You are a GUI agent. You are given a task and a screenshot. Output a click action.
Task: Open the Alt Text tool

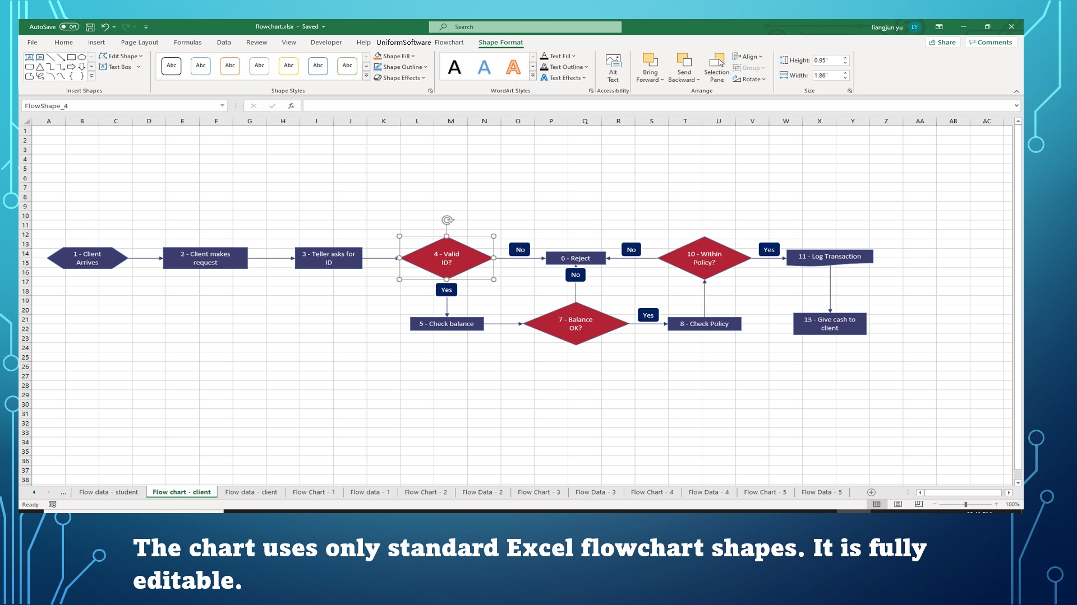click(x=613, y=67)
